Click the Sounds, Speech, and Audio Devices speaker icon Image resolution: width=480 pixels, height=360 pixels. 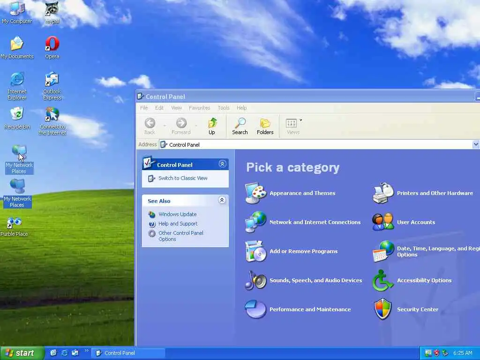256,280
